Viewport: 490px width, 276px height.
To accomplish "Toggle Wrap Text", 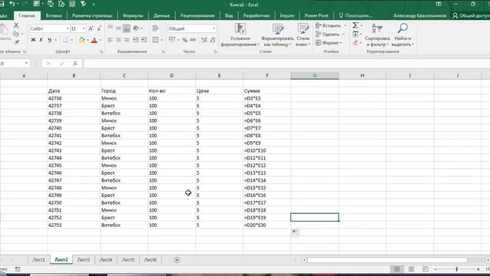I will click(155, 28).
